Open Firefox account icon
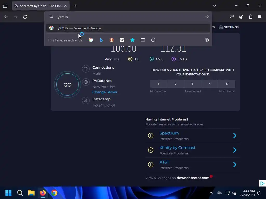 click(x=241, y=17)
